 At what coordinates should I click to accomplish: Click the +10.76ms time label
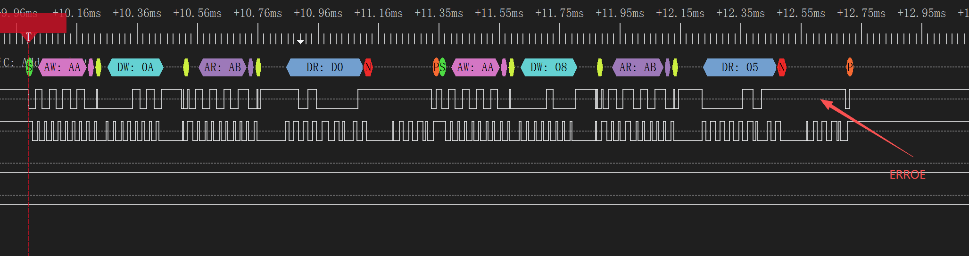(x=258, y=13)
